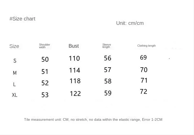Click the Size column header
194x135 pixels.
click(14, 46)
